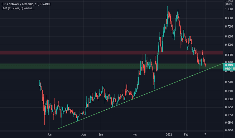Click the 0.2200 price axis label
Viewport: 235px width, 138px height.
click(229, 82)
